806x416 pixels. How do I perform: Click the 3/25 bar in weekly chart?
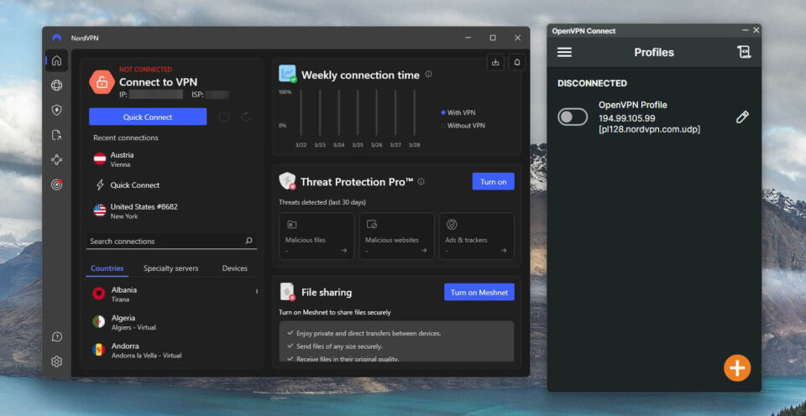coord(358,113)
